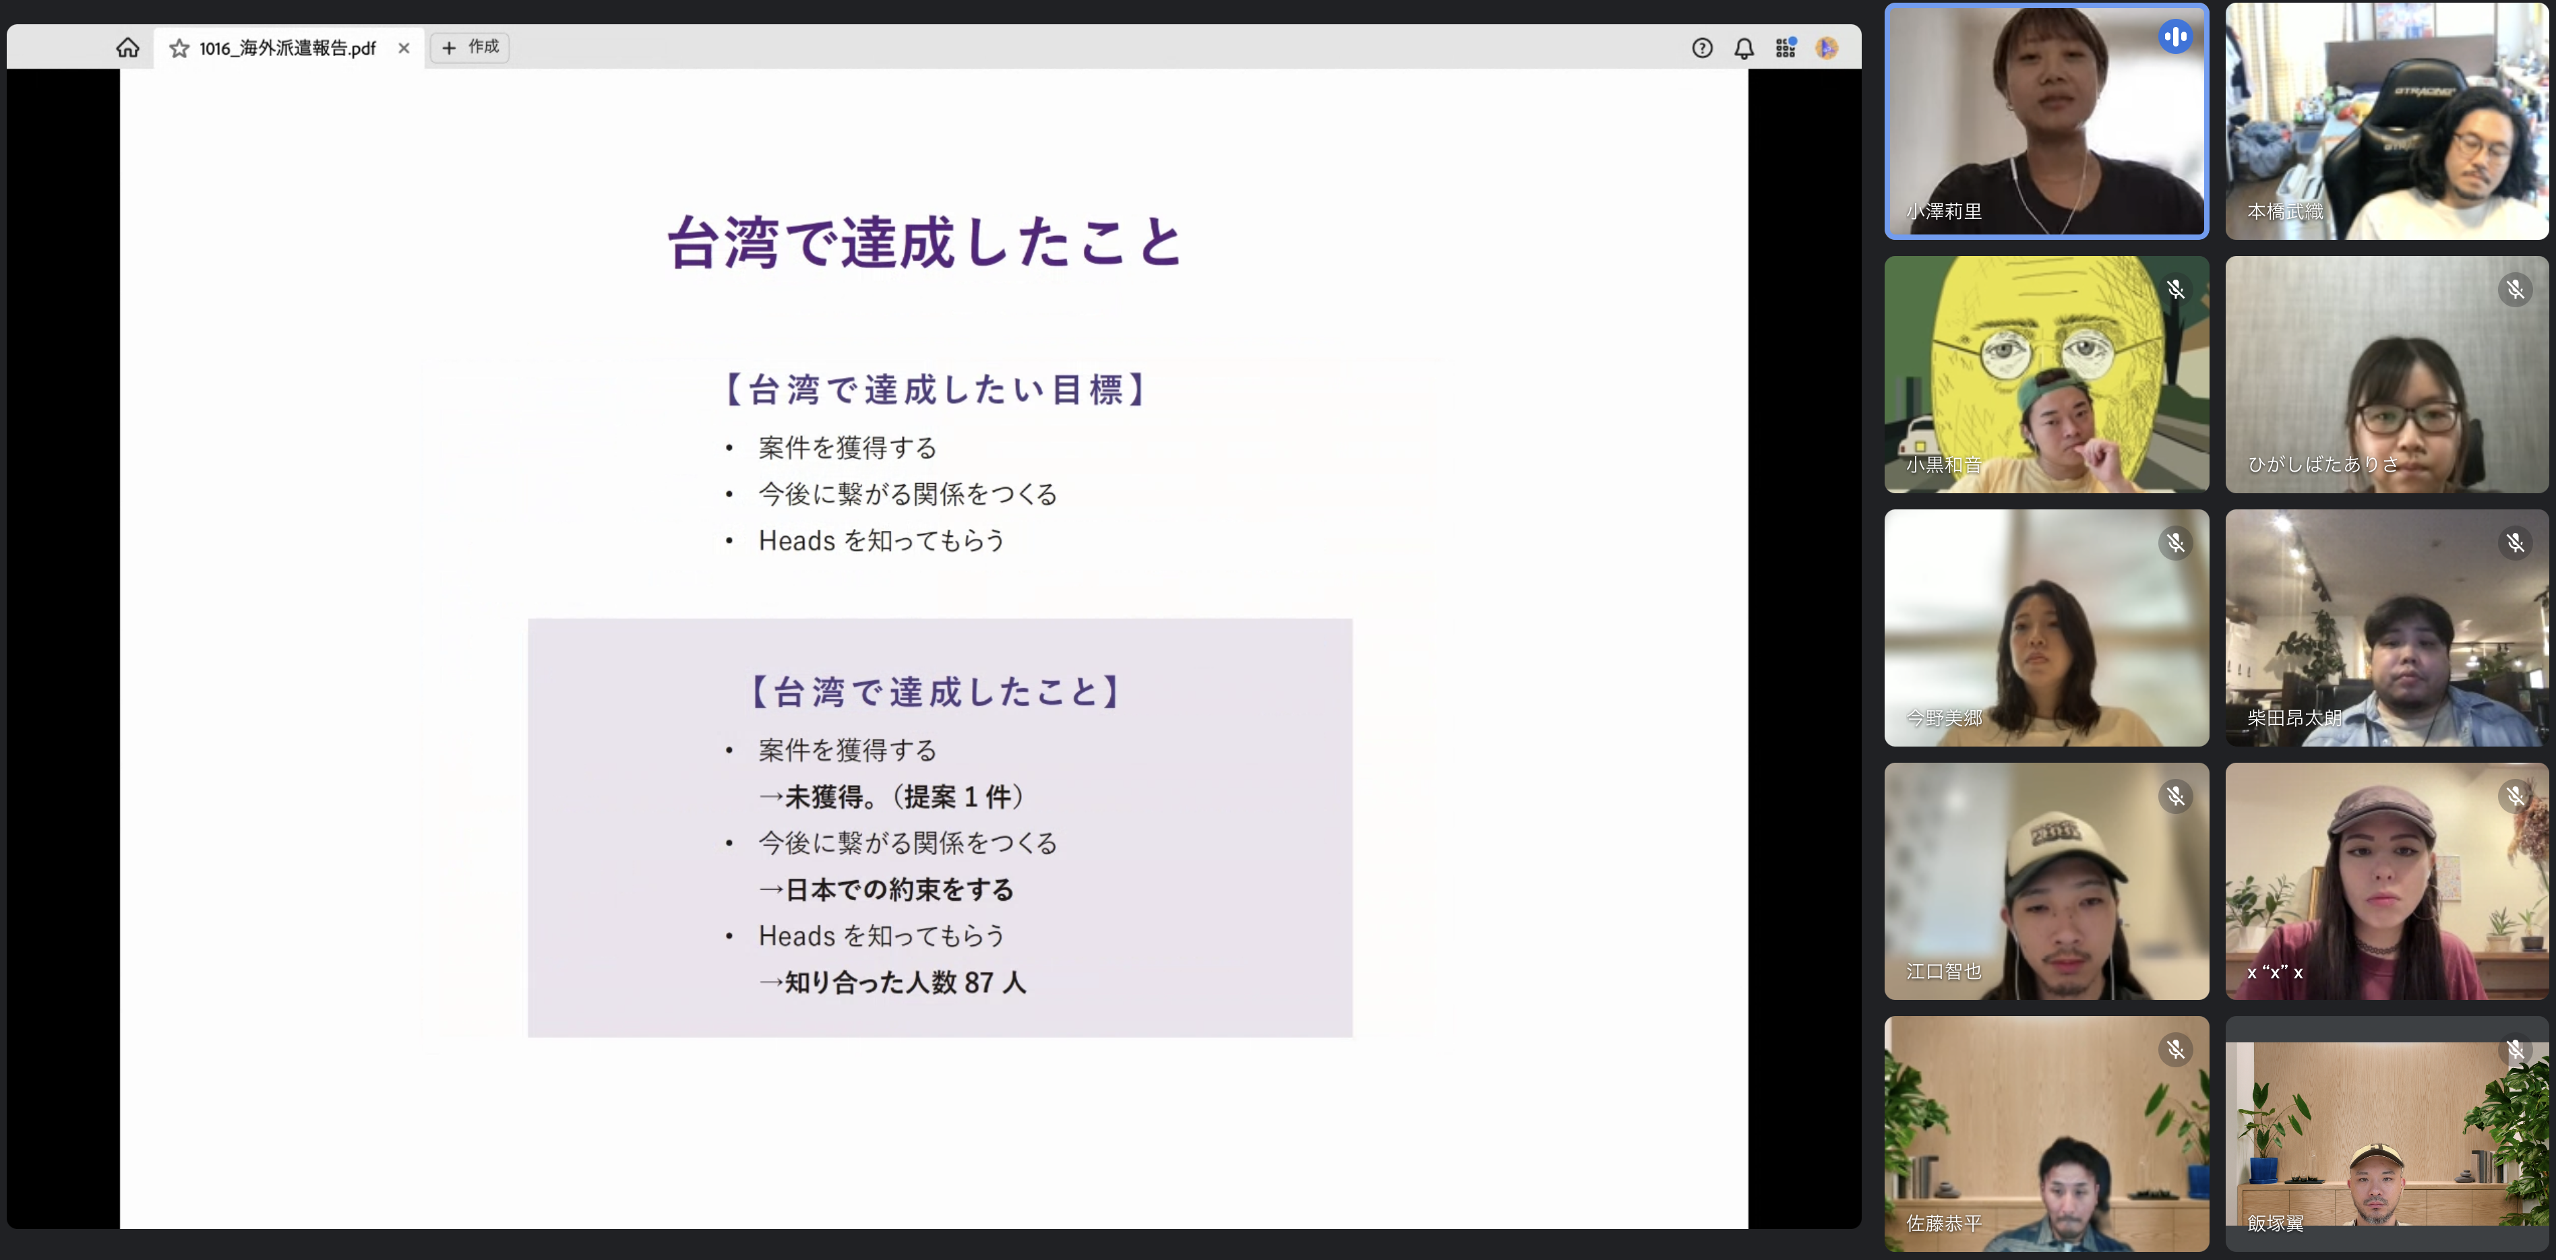Close the 1016_海外派遣報告.pdf tab
Viewport: 2556px width, 1260px height.
coord(404,48)
